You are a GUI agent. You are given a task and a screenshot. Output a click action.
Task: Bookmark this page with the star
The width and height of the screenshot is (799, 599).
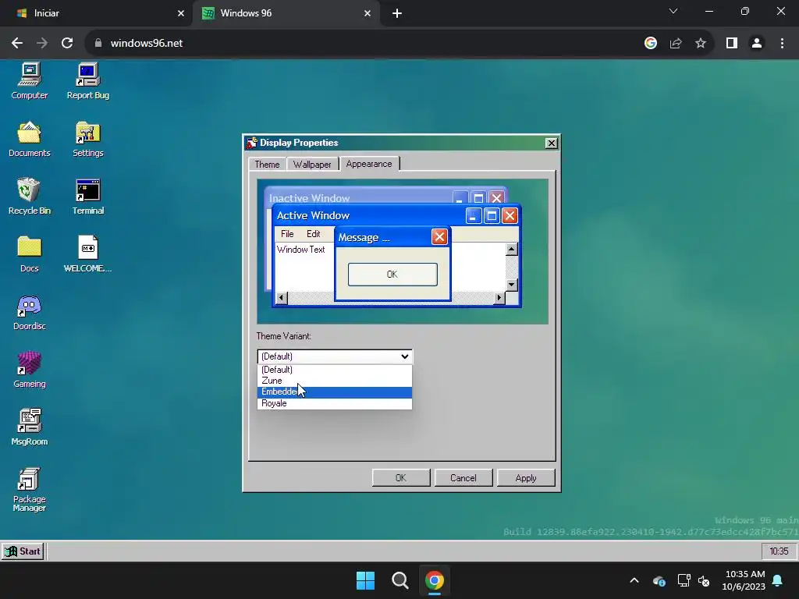point(701,44)
